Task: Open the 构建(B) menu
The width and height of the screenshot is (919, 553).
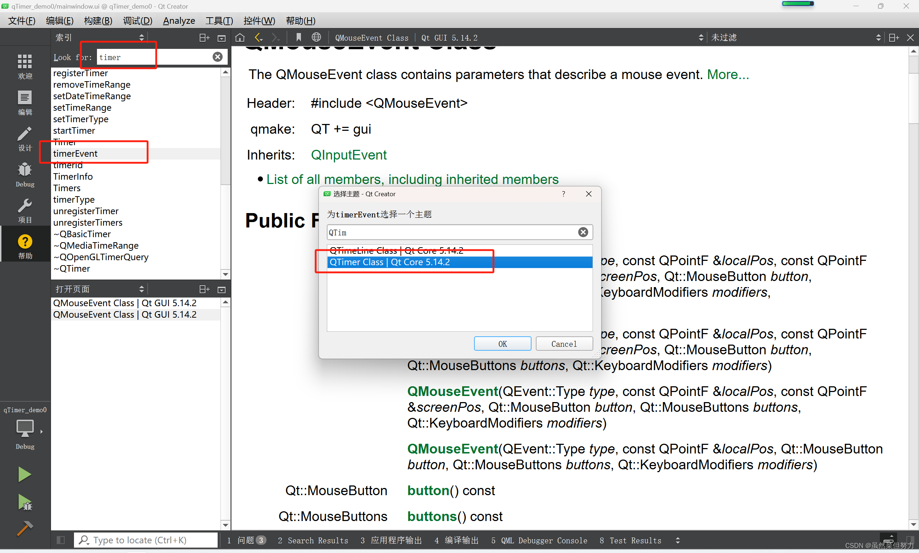Action: tap(98, 20)
